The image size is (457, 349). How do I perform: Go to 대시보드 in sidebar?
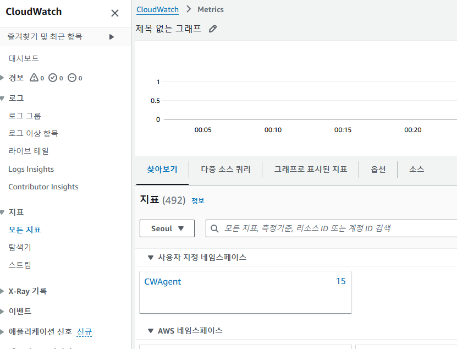(24, 58)
